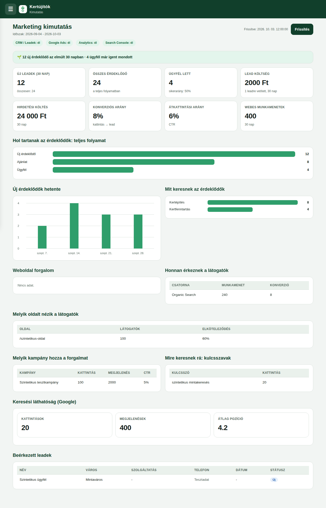Open the Új leadek (30 nap) card
The width and height of the screenshot is (326, 508).
point(49,83)
